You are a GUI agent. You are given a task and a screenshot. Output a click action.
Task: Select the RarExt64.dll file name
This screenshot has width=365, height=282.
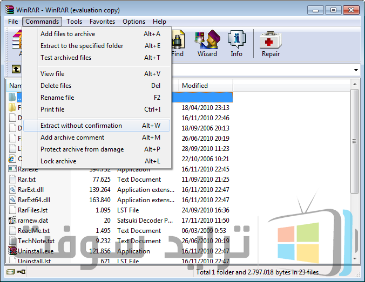pos(34,200)
